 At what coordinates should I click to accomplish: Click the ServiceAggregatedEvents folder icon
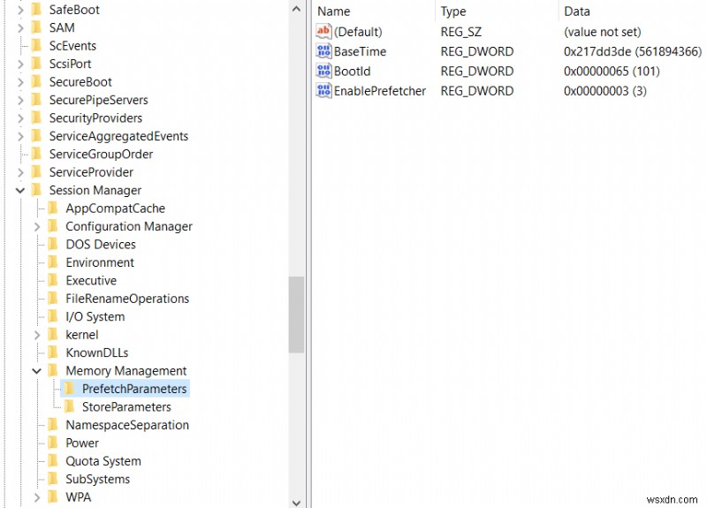click(36, 136)
